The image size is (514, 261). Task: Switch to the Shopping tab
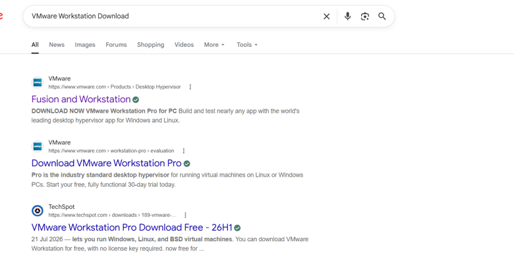pyautogui.click(x=150, y=45)
